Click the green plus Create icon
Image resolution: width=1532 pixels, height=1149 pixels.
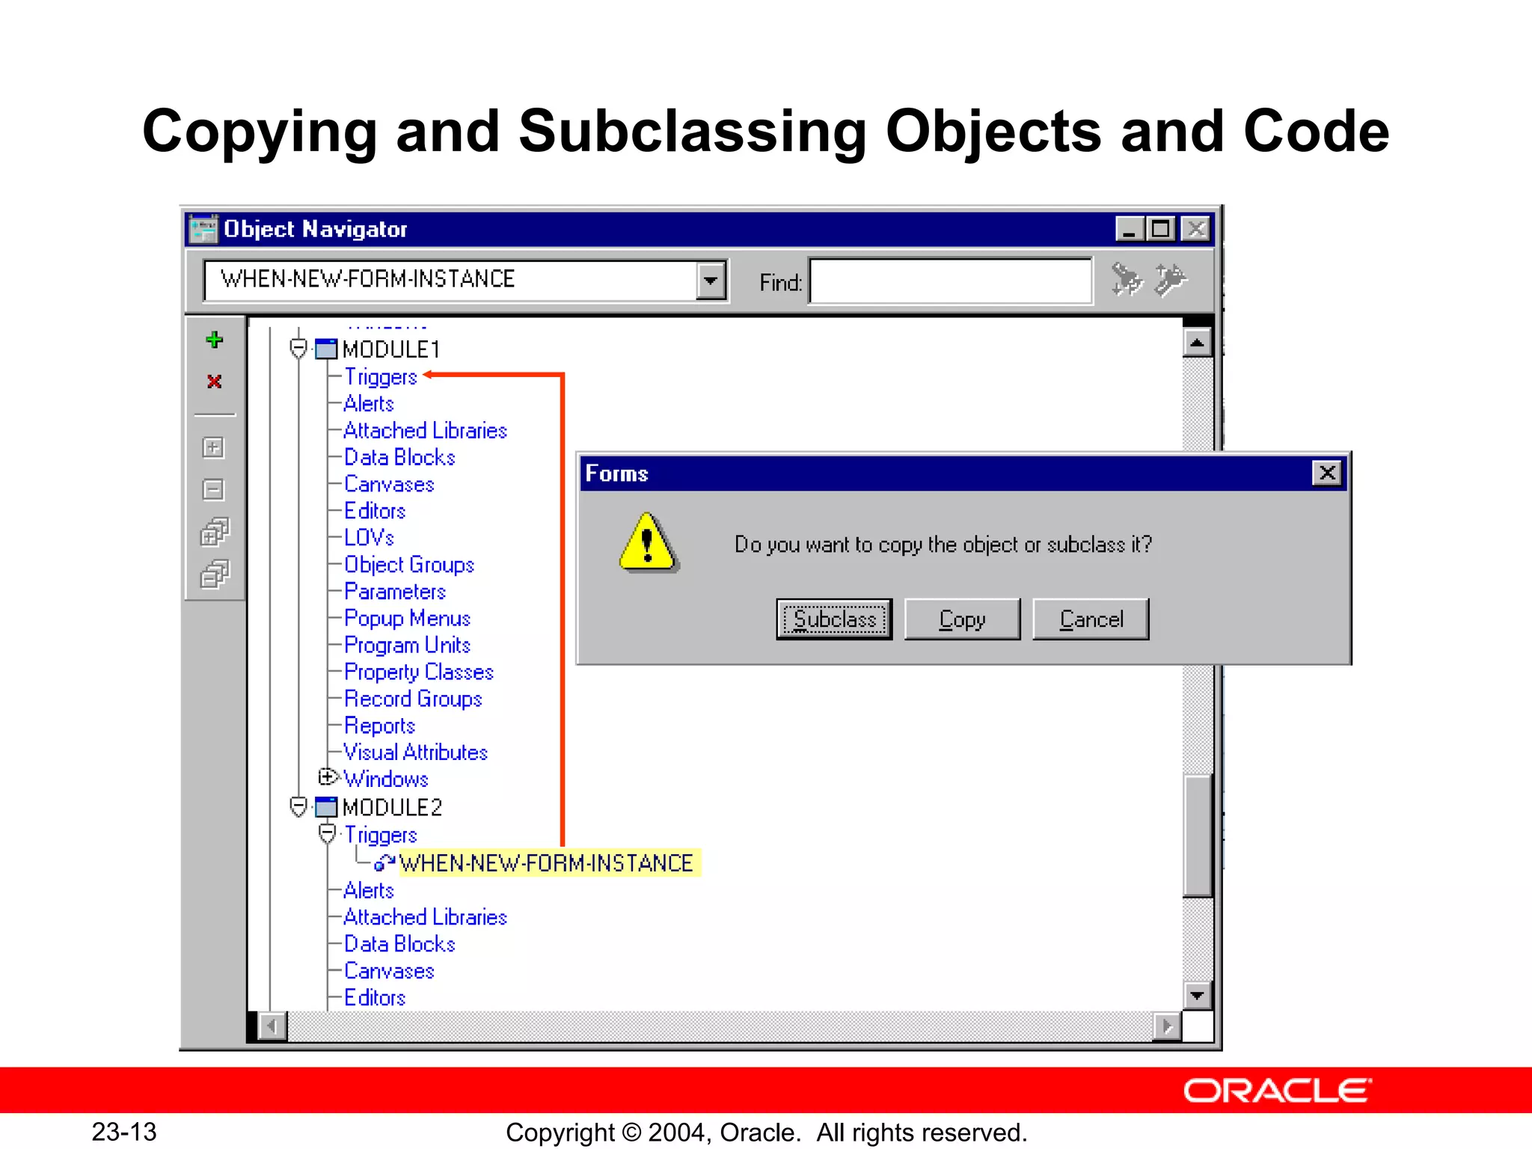click(215, 340)
